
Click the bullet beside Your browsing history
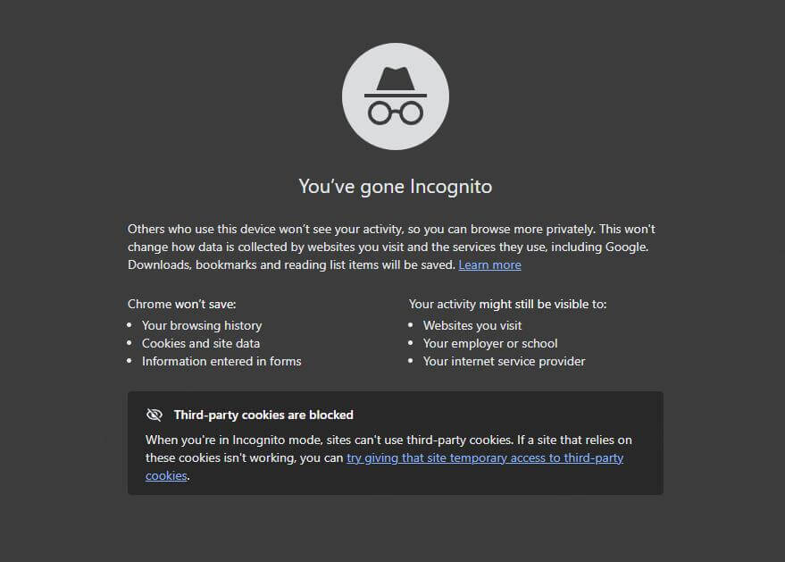click(131, 325)
